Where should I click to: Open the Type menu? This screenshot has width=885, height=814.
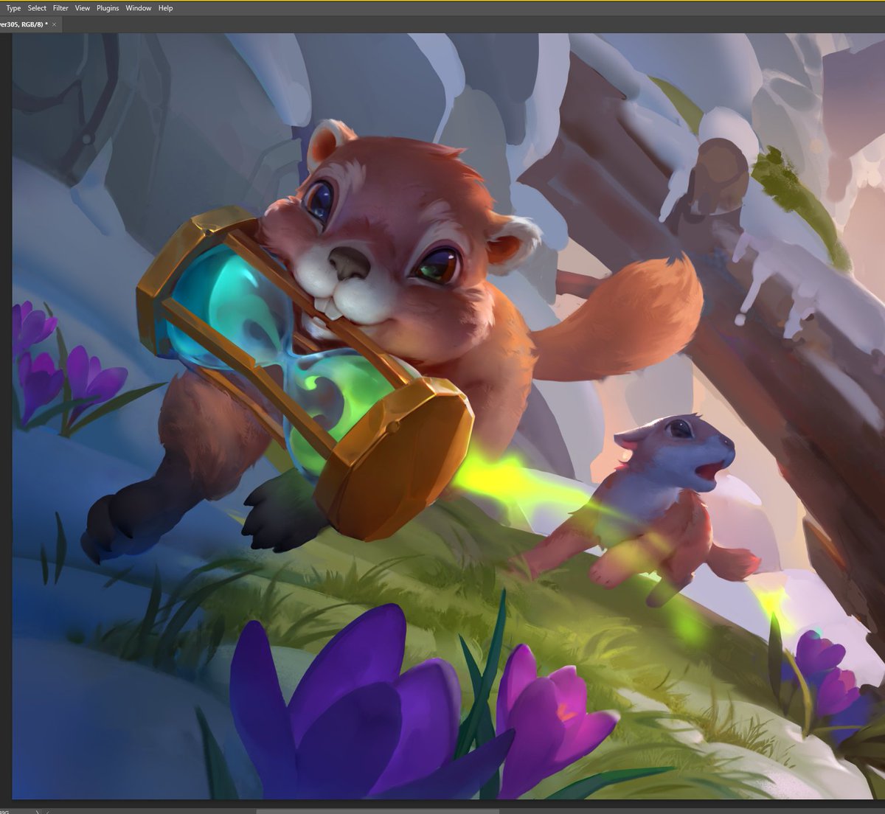coord(13,8)
